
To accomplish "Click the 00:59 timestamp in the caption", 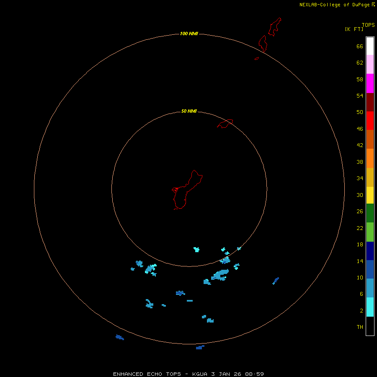I will pos(254,374).
